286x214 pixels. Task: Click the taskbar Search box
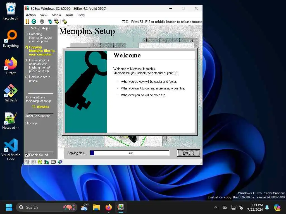click(47, 207)
